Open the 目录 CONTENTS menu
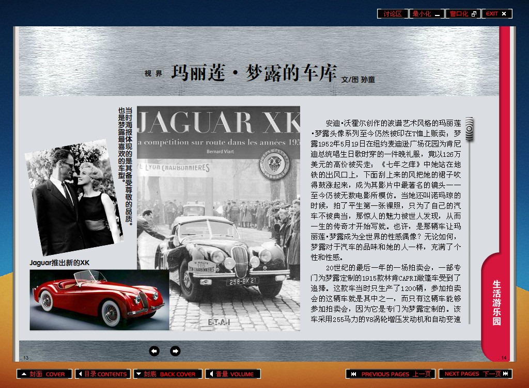This screenshot has width=529, height=388. coord(103,374)
